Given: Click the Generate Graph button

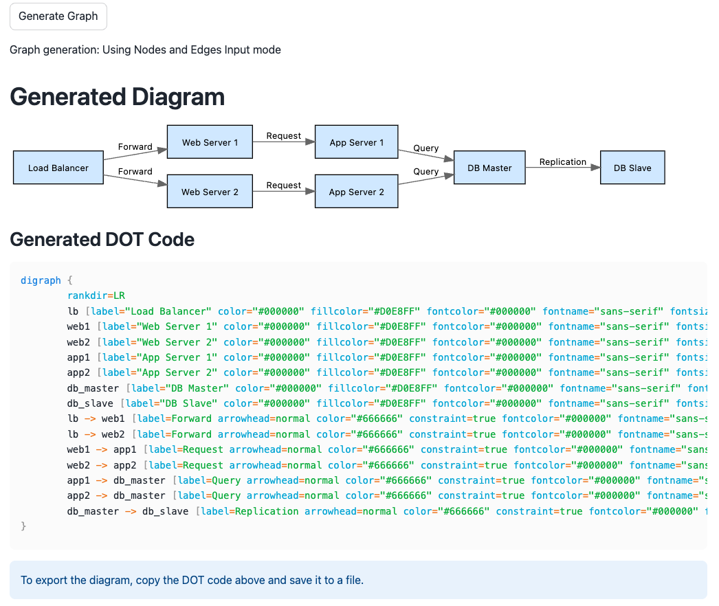Looking at the screenshot, I should 58,16.
